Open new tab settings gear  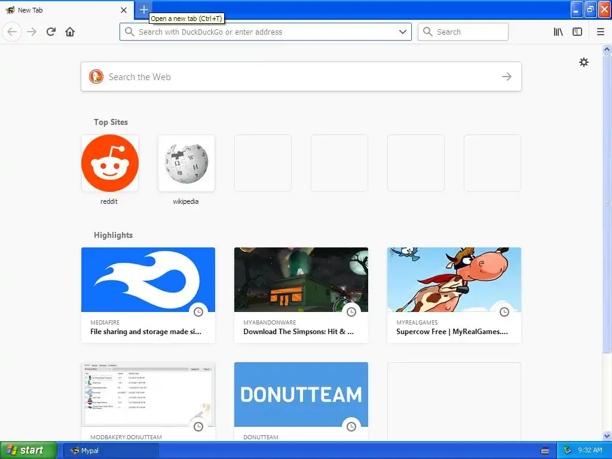(583, 62)
